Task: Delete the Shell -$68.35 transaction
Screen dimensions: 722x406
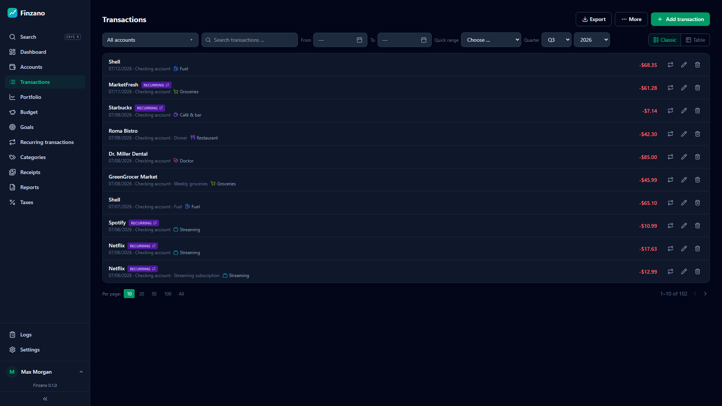Action: tap(698, 65)
